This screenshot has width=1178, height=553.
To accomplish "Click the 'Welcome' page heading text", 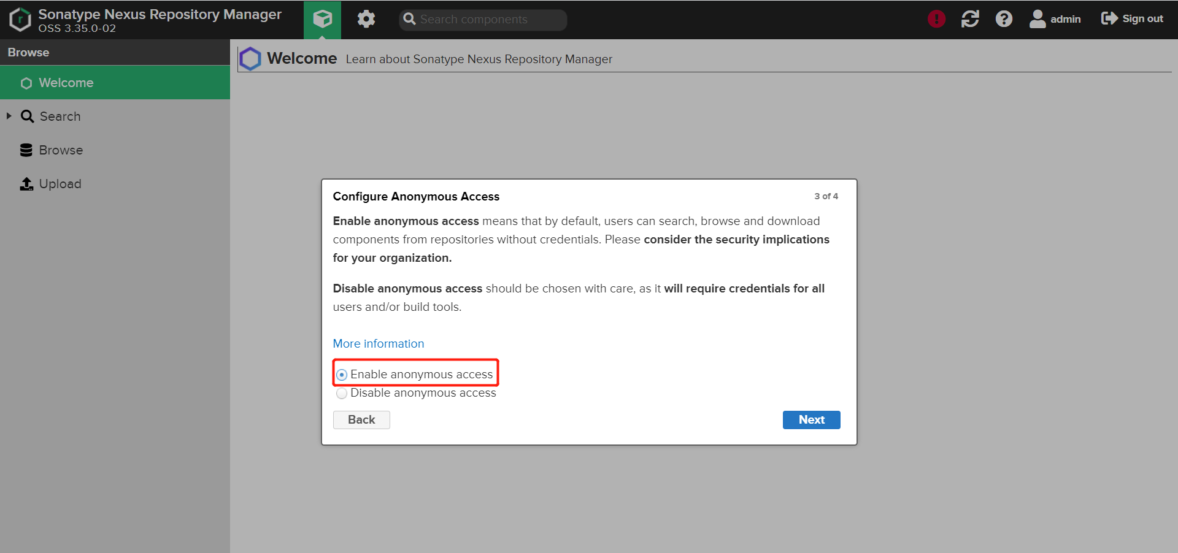I will click(302, 58).
